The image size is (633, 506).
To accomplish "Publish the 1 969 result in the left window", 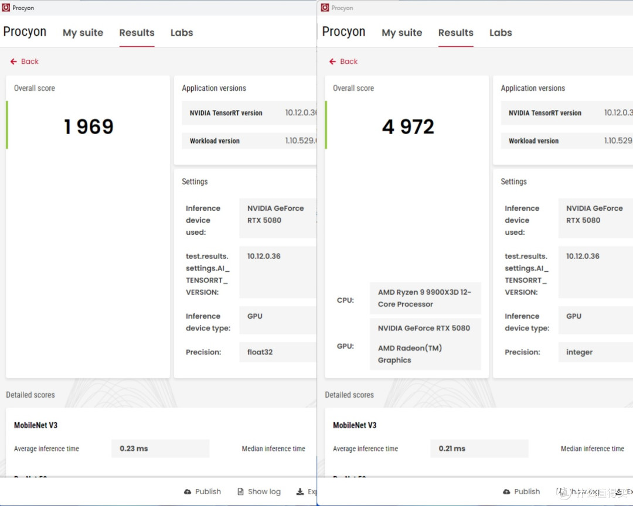I will click(202, 491).
